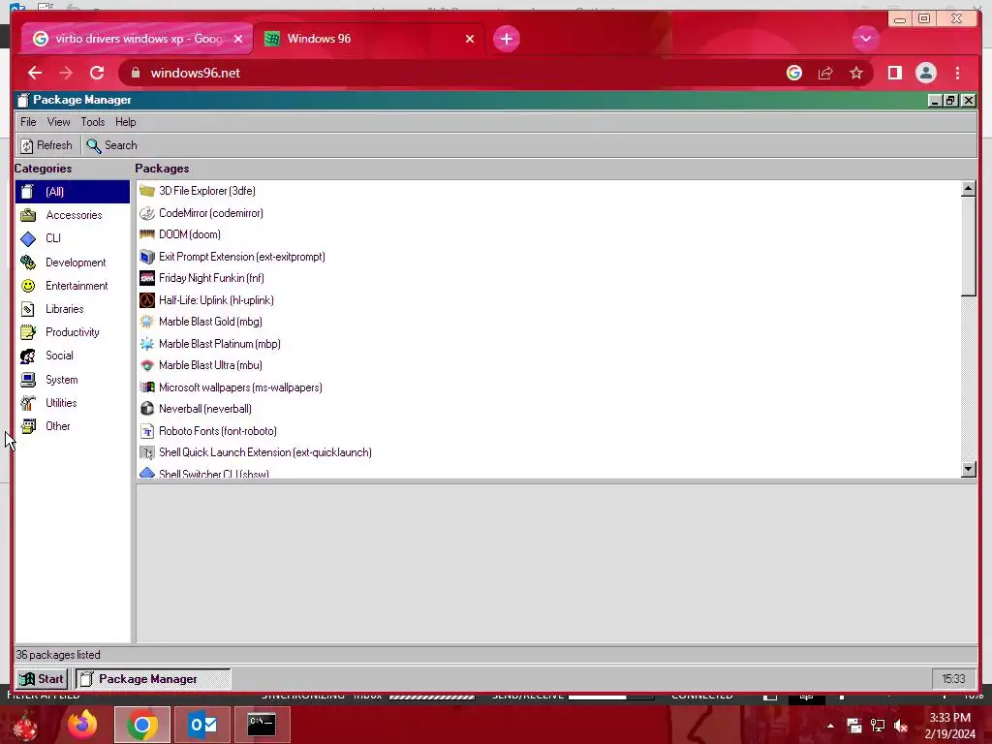Go back in Chrome
This screenshot has width=992, height=744.
coord(35,73)
